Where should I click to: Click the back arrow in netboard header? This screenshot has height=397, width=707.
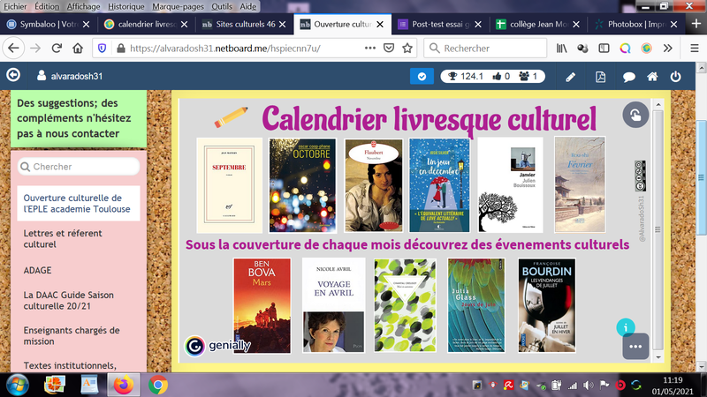(x=13, y=76)
